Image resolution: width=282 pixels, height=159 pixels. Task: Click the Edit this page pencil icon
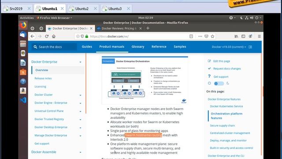(x=209, y=61)
